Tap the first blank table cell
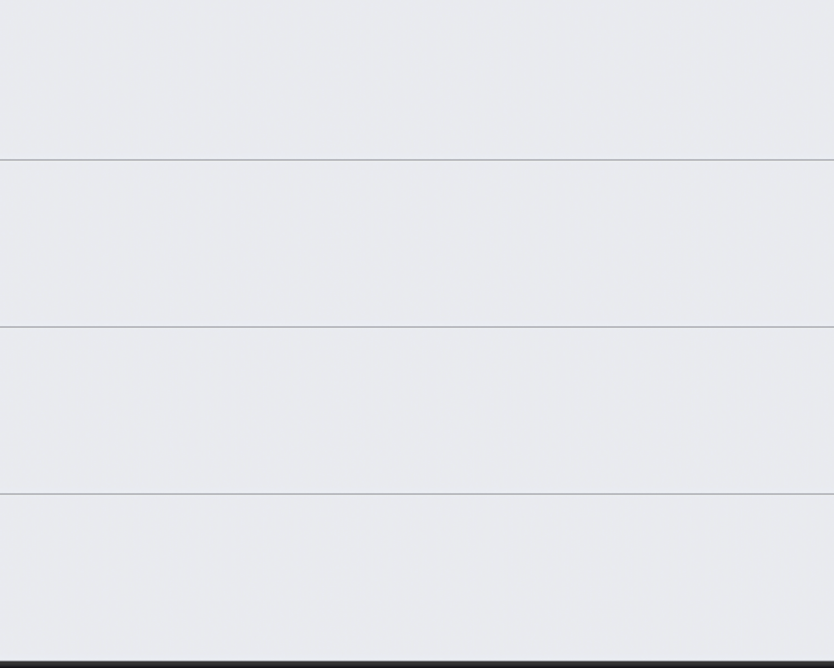The height and width of the screenshot is (668, 834). pyautogui.click(x=417, y=79)
